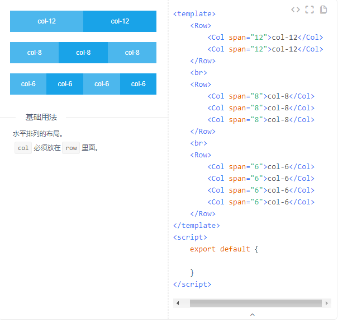This screenshot has width=338, height=322.
Task: Click the code panel horizontal scrollbar thumb
Action: click(x=256, y=303)
